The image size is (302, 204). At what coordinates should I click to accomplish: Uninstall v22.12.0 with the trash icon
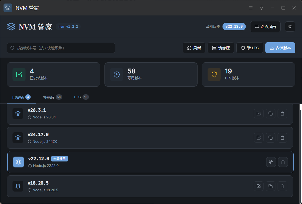283,162
